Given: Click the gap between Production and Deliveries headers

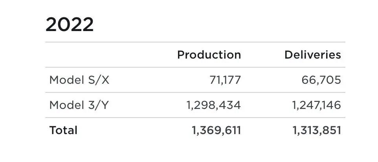Looking at the screenshot, I should tap(262, 55).
